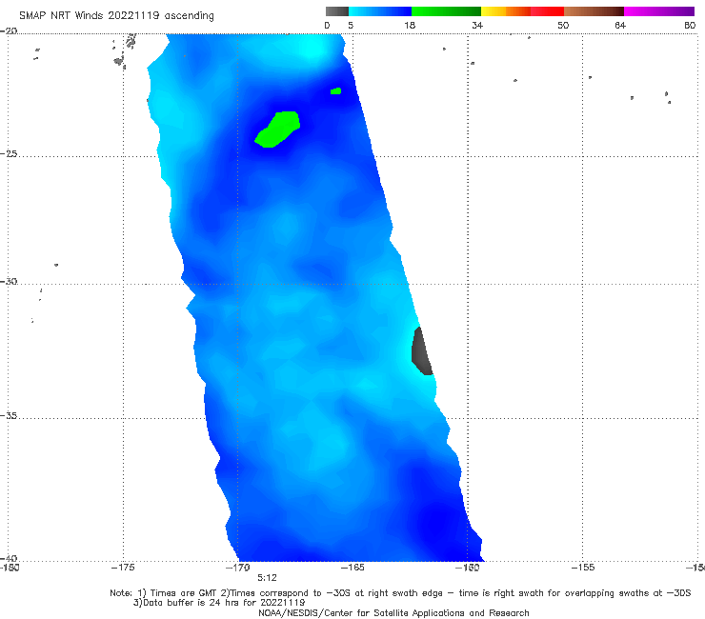
Task: Click the '-155' longitude axis label
Action: tap(583, 568)
